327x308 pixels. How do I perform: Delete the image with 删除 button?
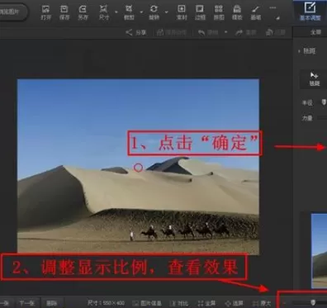pyautogui.click(x=51, y=303)
